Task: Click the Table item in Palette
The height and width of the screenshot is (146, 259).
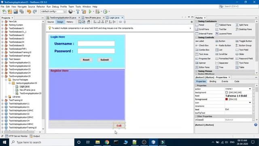Action: click(x=240, y=67)
